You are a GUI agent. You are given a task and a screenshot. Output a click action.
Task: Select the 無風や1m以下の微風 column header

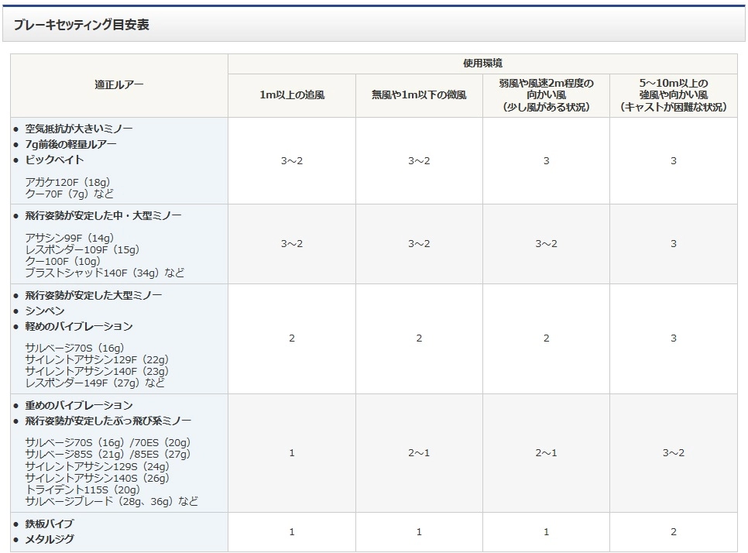tap(419, 95)
